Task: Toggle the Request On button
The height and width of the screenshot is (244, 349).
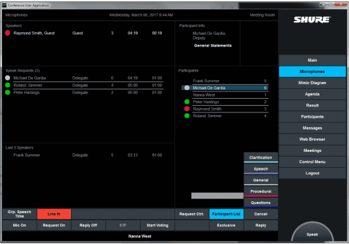Action: tap(54, 226)
